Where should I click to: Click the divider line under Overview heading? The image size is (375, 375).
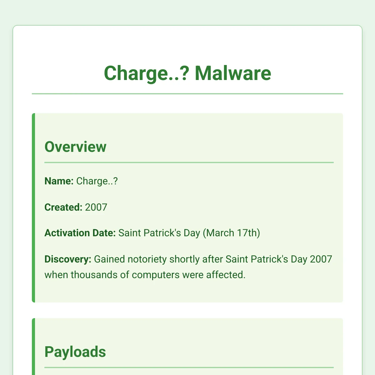pyautogui.click(x=189, y=162)
